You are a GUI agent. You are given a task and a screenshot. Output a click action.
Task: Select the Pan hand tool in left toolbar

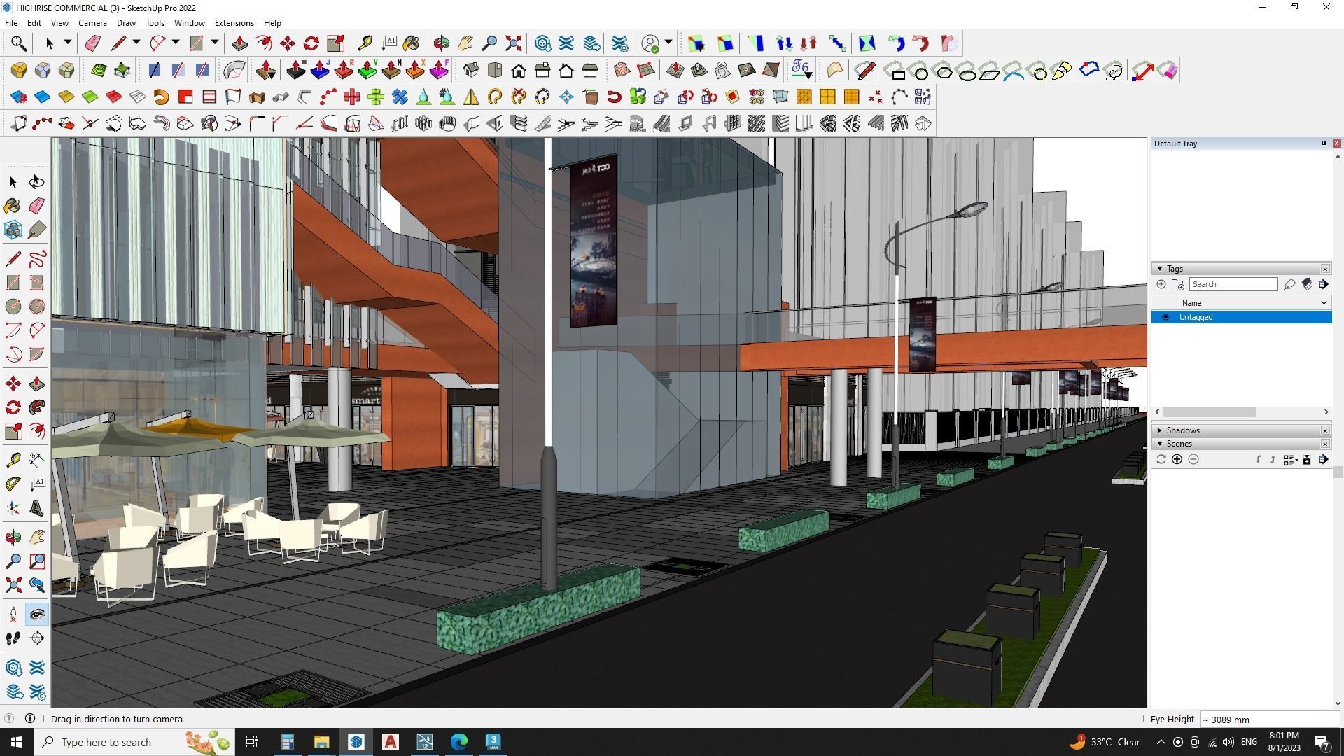37,538
